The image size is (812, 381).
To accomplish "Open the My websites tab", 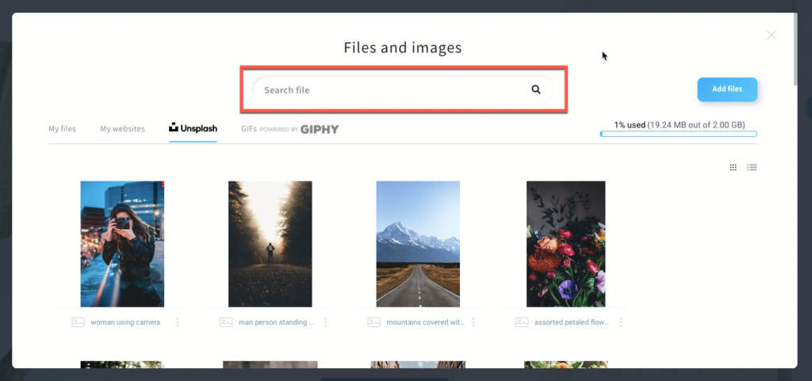I will pyautogui.click(x=122, y=129).
